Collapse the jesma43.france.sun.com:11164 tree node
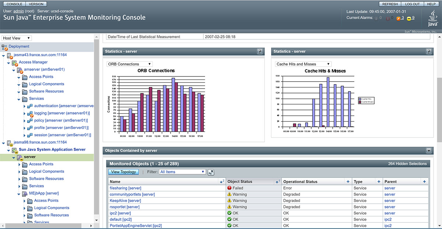 tap(4, 55)
